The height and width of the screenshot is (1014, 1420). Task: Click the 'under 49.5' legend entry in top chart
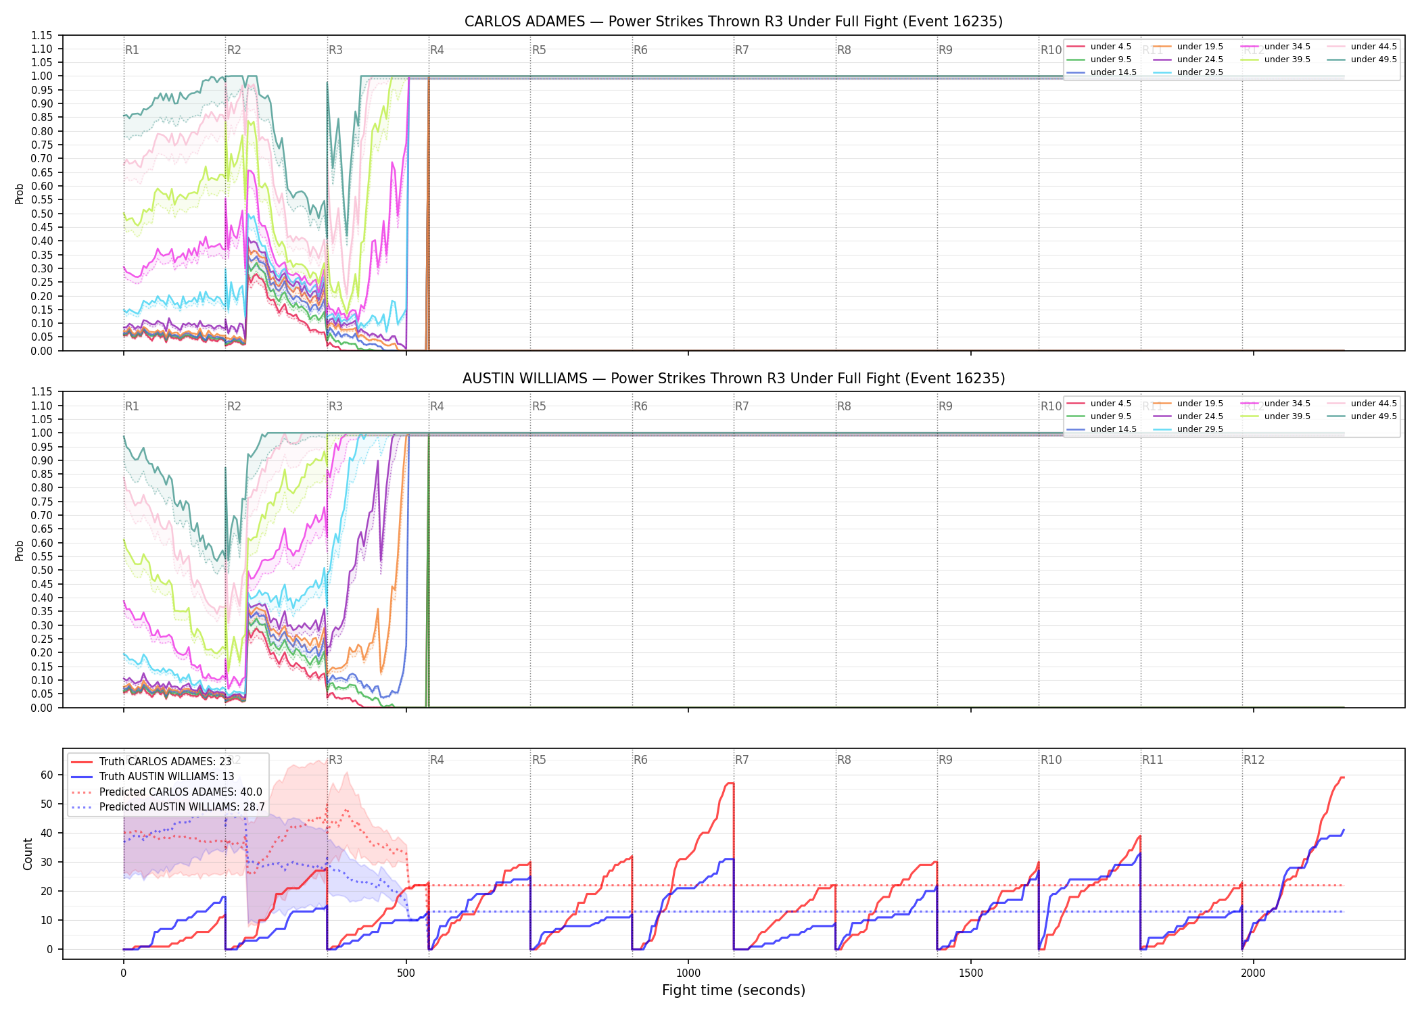[x=1362, y=59]
